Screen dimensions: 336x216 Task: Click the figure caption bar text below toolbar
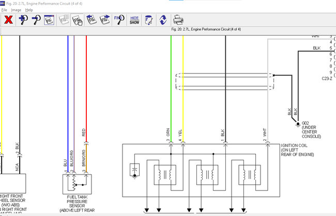pos(206,29)
